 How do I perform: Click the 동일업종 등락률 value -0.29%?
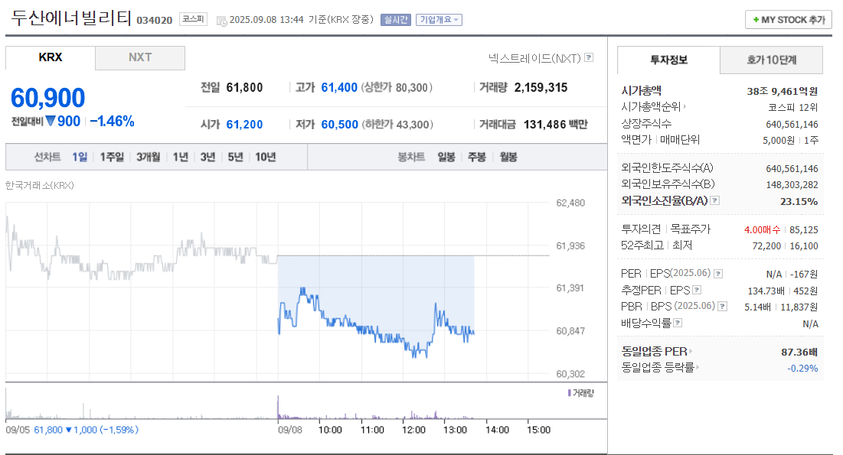802,369
